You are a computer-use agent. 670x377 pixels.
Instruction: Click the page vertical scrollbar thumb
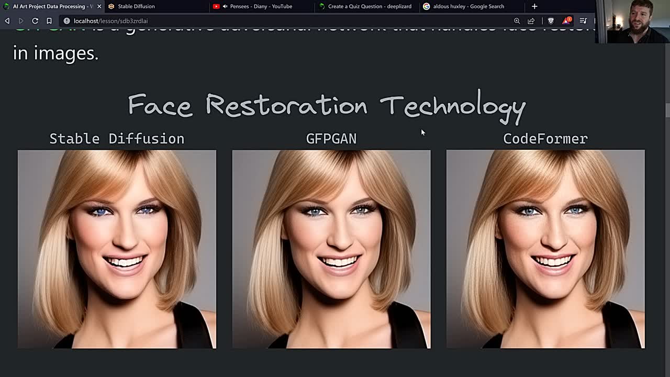tap(667, 111)
